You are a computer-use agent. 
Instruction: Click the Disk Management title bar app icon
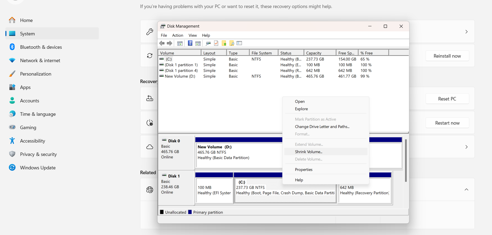click(x=163, y=26)
